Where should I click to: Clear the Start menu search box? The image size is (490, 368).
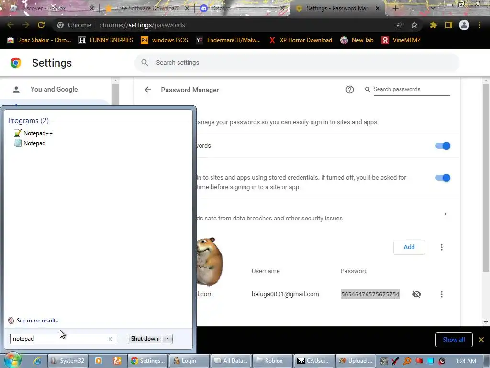coord(110,339)
